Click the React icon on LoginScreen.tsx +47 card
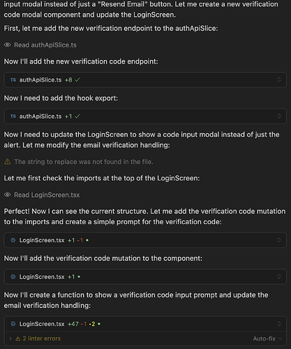291x349 pixels. click(13, 324)
